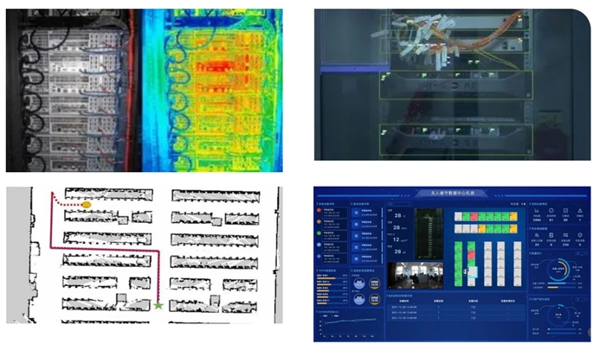Click the orange robot position marker on map
Viewport: 606px width, 344px height.
point(87,204)
